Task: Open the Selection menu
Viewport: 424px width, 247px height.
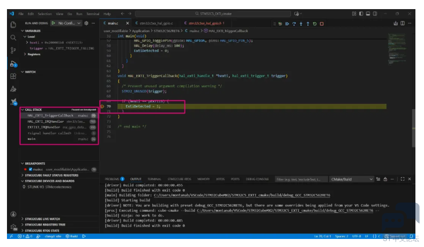Action: [x=44, y=14]
